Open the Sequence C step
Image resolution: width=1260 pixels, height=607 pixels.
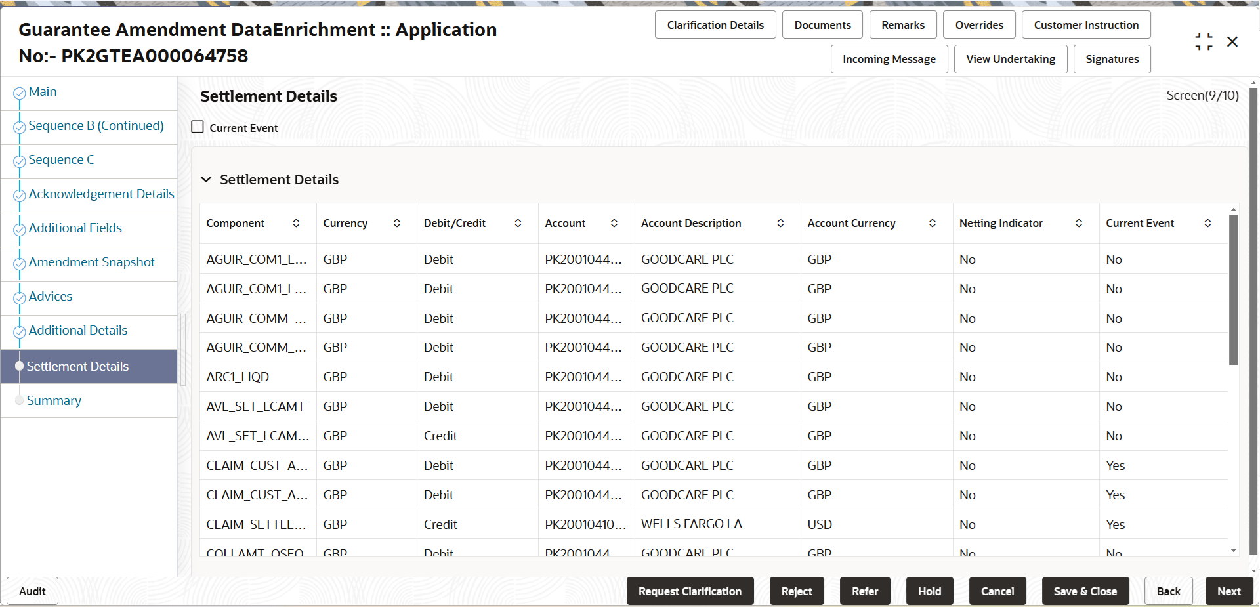tap(62, 160)
